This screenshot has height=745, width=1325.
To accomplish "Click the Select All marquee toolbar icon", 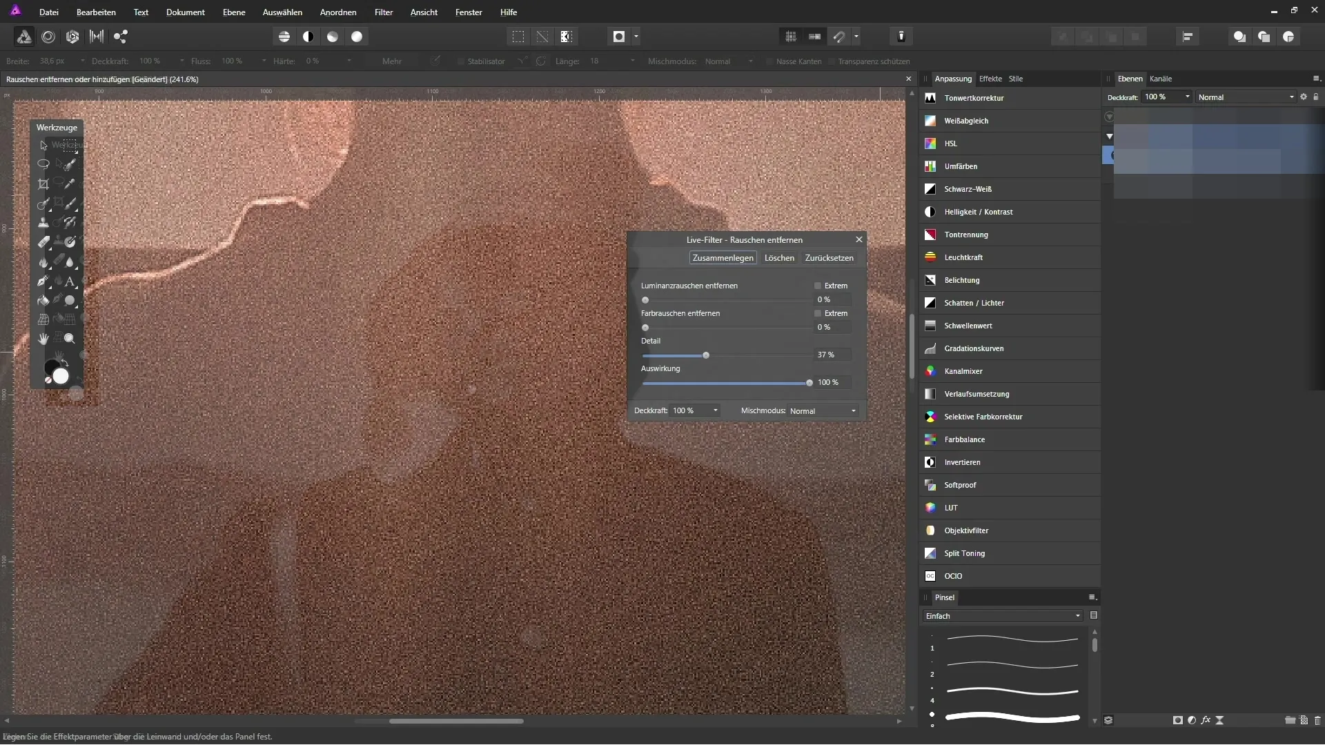I will [x=518, y=37].
